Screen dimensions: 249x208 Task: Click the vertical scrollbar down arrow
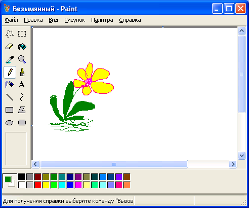click(x=241, y=155)
